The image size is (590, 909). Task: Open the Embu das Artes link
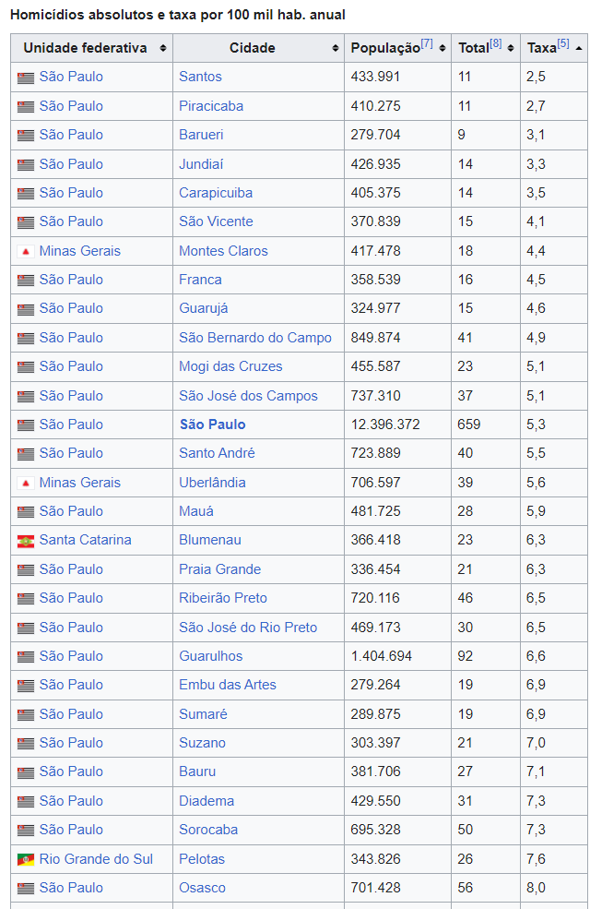[x=228, y=685]
